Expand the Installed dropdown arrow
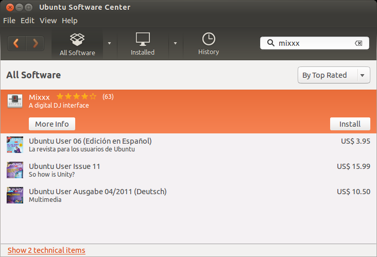377x257 pixels. click(x=175, y=43)
